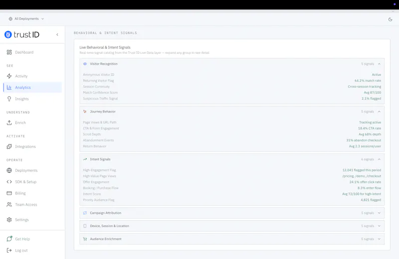Click the Audience Enrichment header title
The width and height of the screenshot is (399, 259).
pyautogui.click(x=106, y=239)
